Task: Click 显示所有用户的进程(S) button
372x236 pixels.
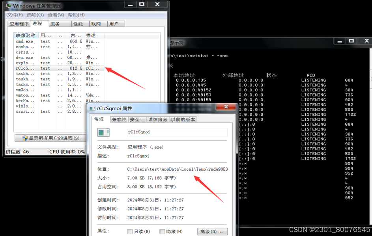Action: (50, 138)
